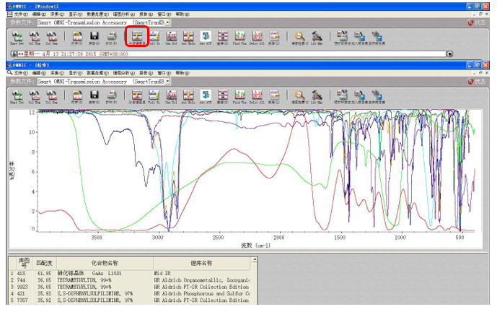Click Full Sc icon in lower toolbar
The width and height of the screenshot is (497, 312).
[154, 96]
